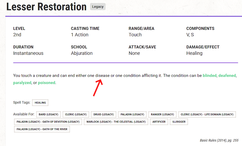Open Warlock (Legacy) - The Celestial tag

point(116,122)
